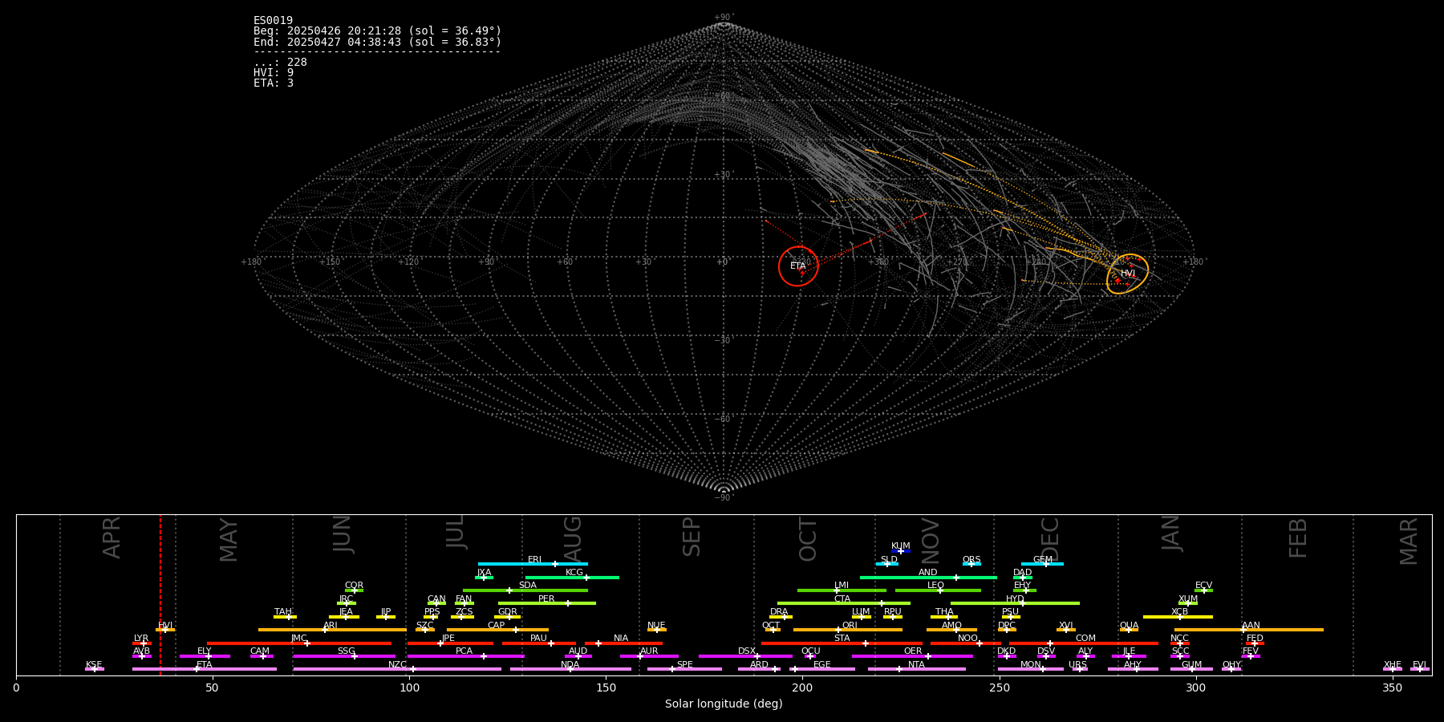Viewport: 1444px width, 722px height.
Task: Click the LEO shower label
Action: coord(936,586)
